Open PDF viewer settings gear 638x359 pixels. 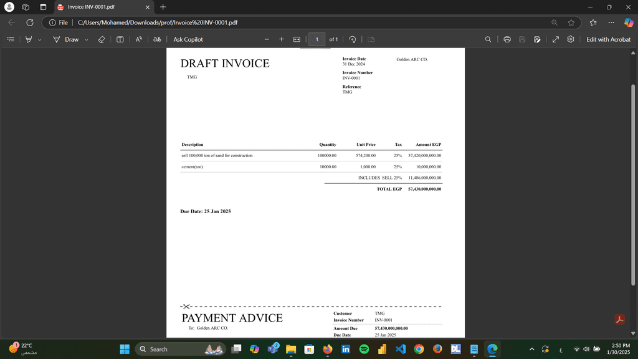[571, 39]
